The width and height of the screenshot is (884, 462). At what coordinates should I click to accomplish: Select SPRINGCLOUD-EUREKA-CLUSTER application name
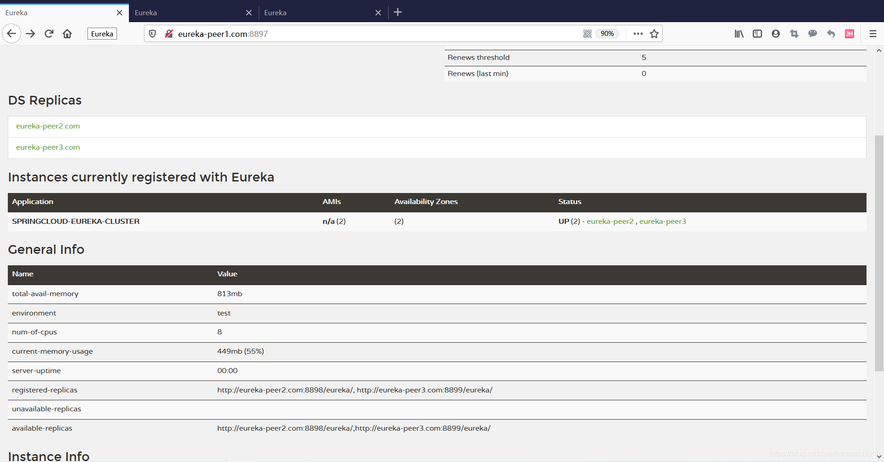click(76, 221)
